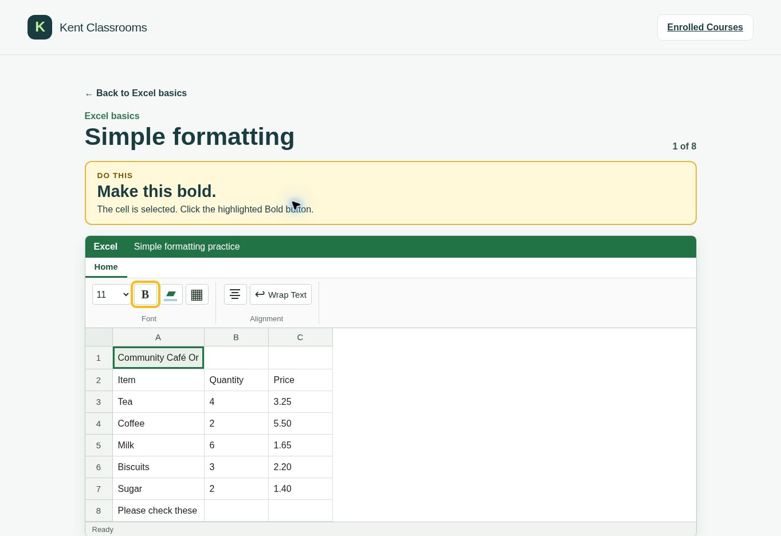Click the "Biscuits" cell
This screenshot has height=536, width=781.
[158, 467]
